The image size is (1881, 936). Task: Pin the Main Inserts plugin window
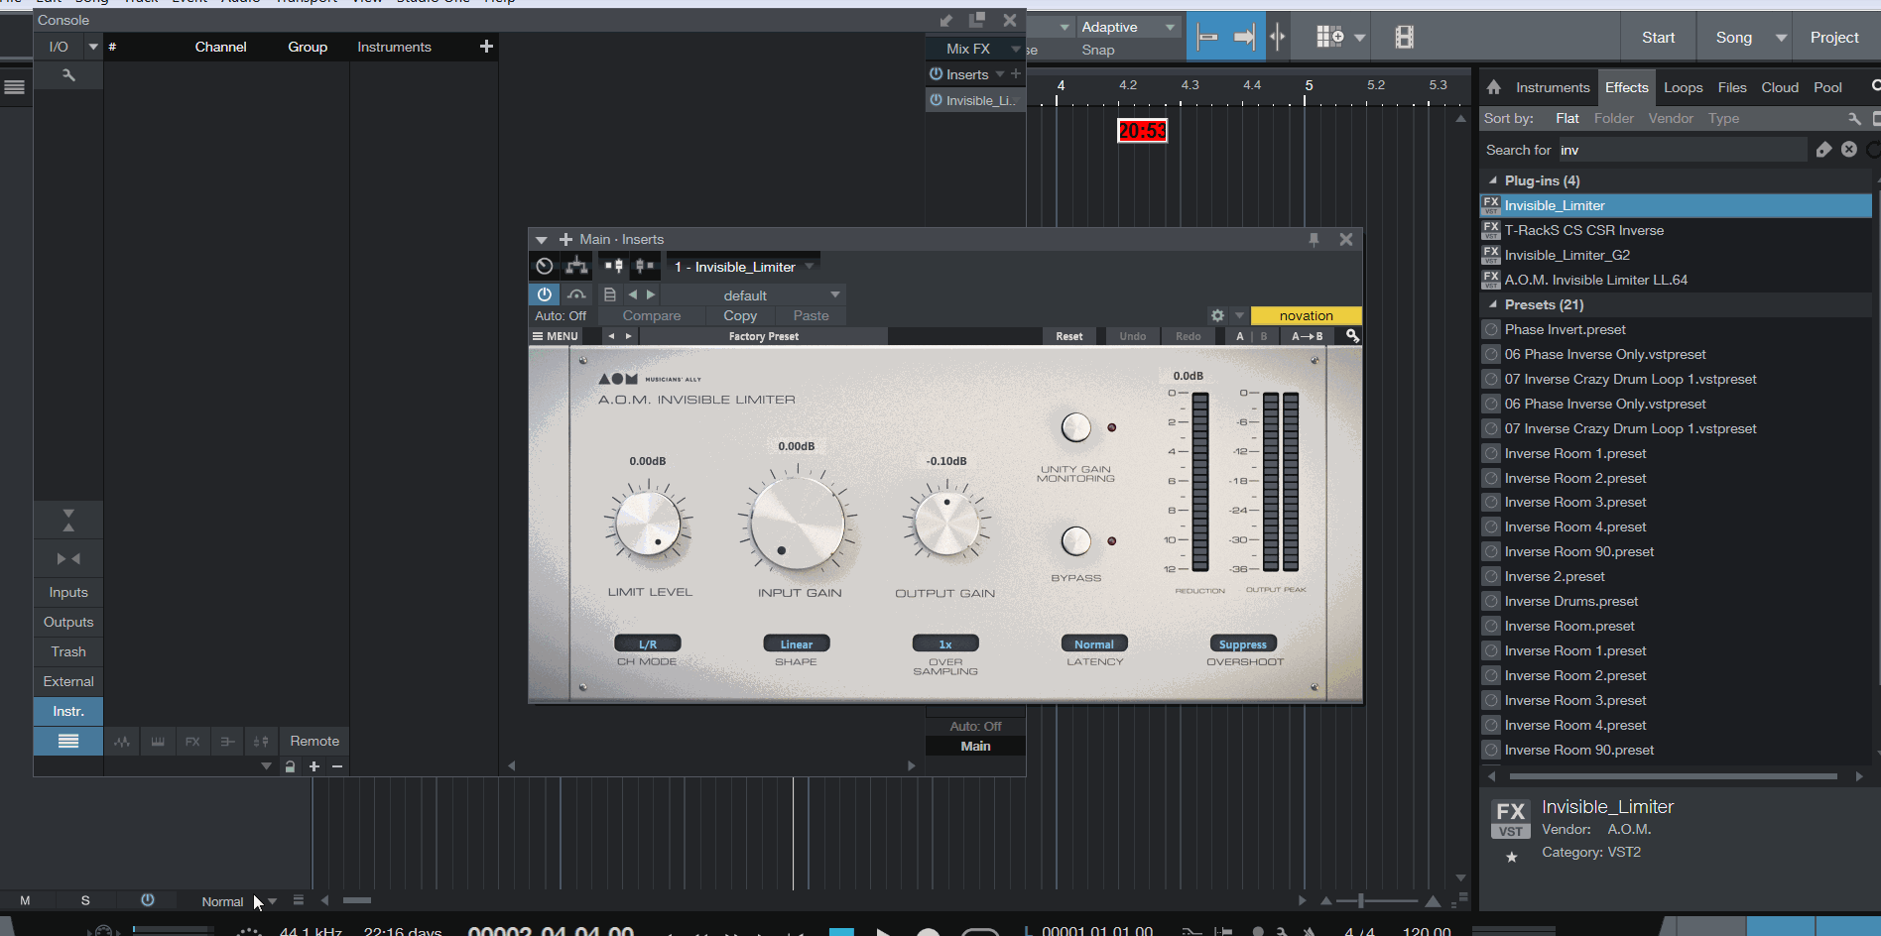tap(1315, 239)
